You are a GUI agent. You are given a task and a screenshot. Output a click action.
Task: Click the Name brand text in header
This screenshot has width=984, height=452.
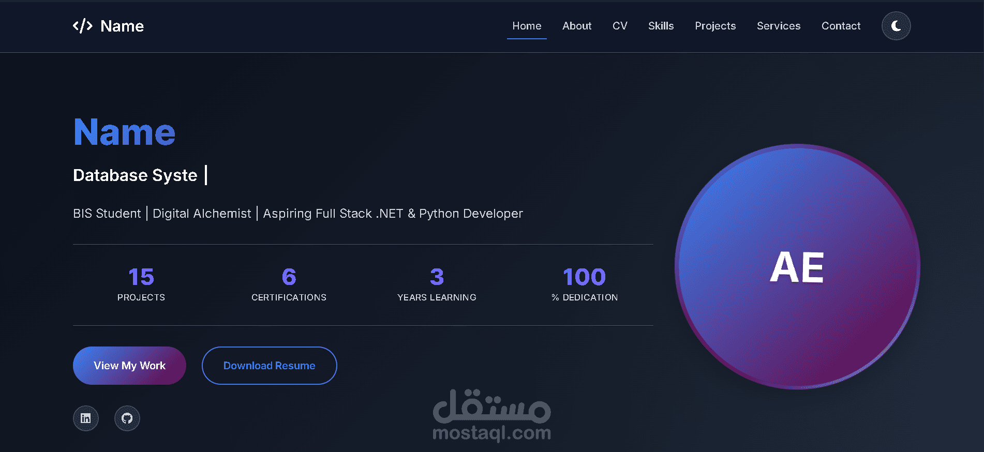point(122,26)
